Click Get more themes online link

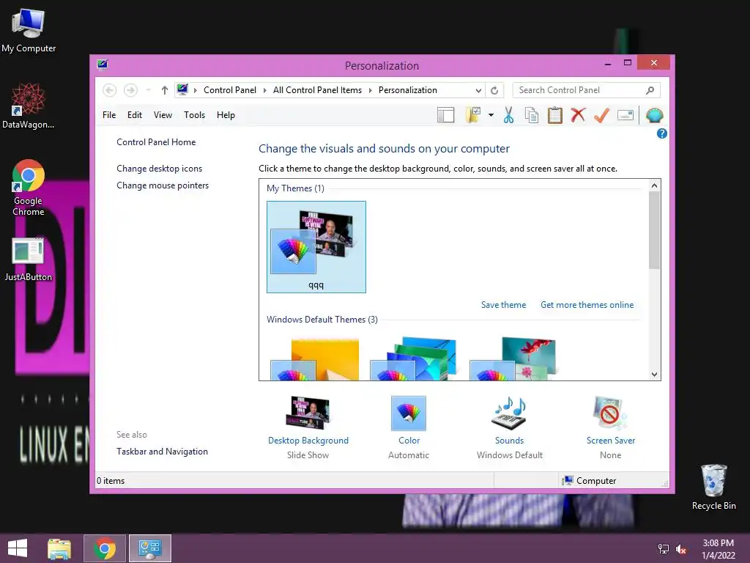pyautogui.click(x=587, y=305)
